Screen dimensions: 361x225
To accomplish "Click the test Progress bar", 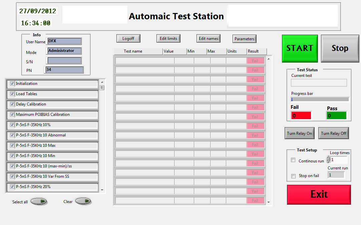I will point(320,100).
